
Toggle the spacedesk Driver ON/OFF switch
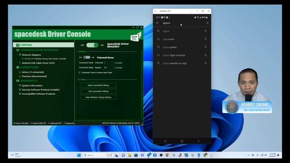(92, 45)
